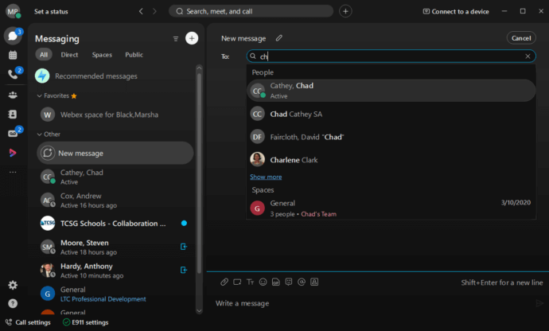The height and width of the screenshot is (331, 549).
Task: Open the message filter icon
Action: click(x=176, y=38)
